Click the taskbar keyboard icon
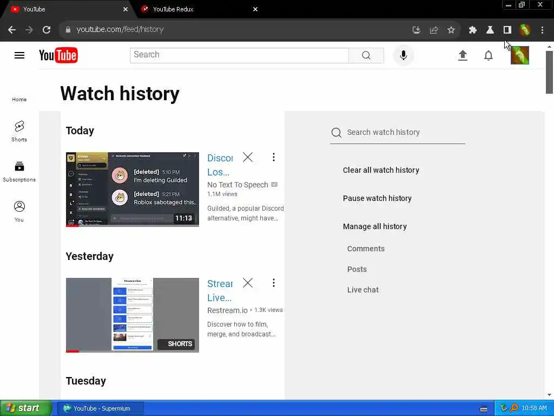The height and width of the screenshot is (416, 554). click(484, 409)
